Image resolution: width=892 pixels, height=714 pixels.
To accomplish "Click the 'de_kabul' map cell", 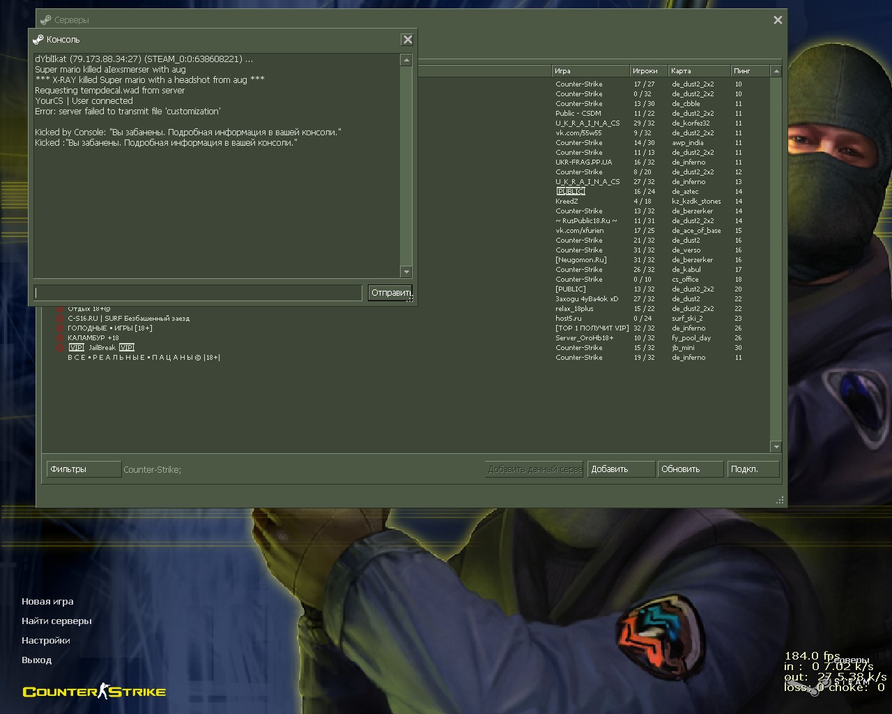I will [686, 270].
